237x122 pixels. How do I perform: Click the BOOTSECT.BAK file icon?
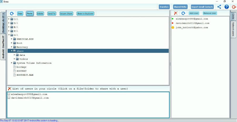(14, 75)
